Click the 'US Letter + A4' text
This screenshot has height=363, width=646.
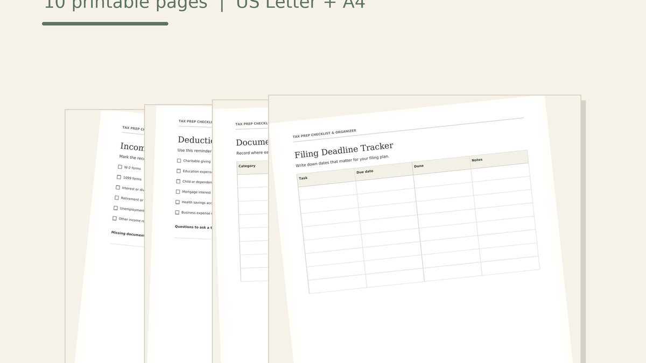point(301,4)
